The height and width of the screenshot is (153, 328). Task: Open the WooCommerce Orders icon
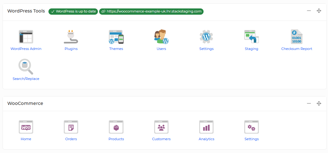(71, 127)
